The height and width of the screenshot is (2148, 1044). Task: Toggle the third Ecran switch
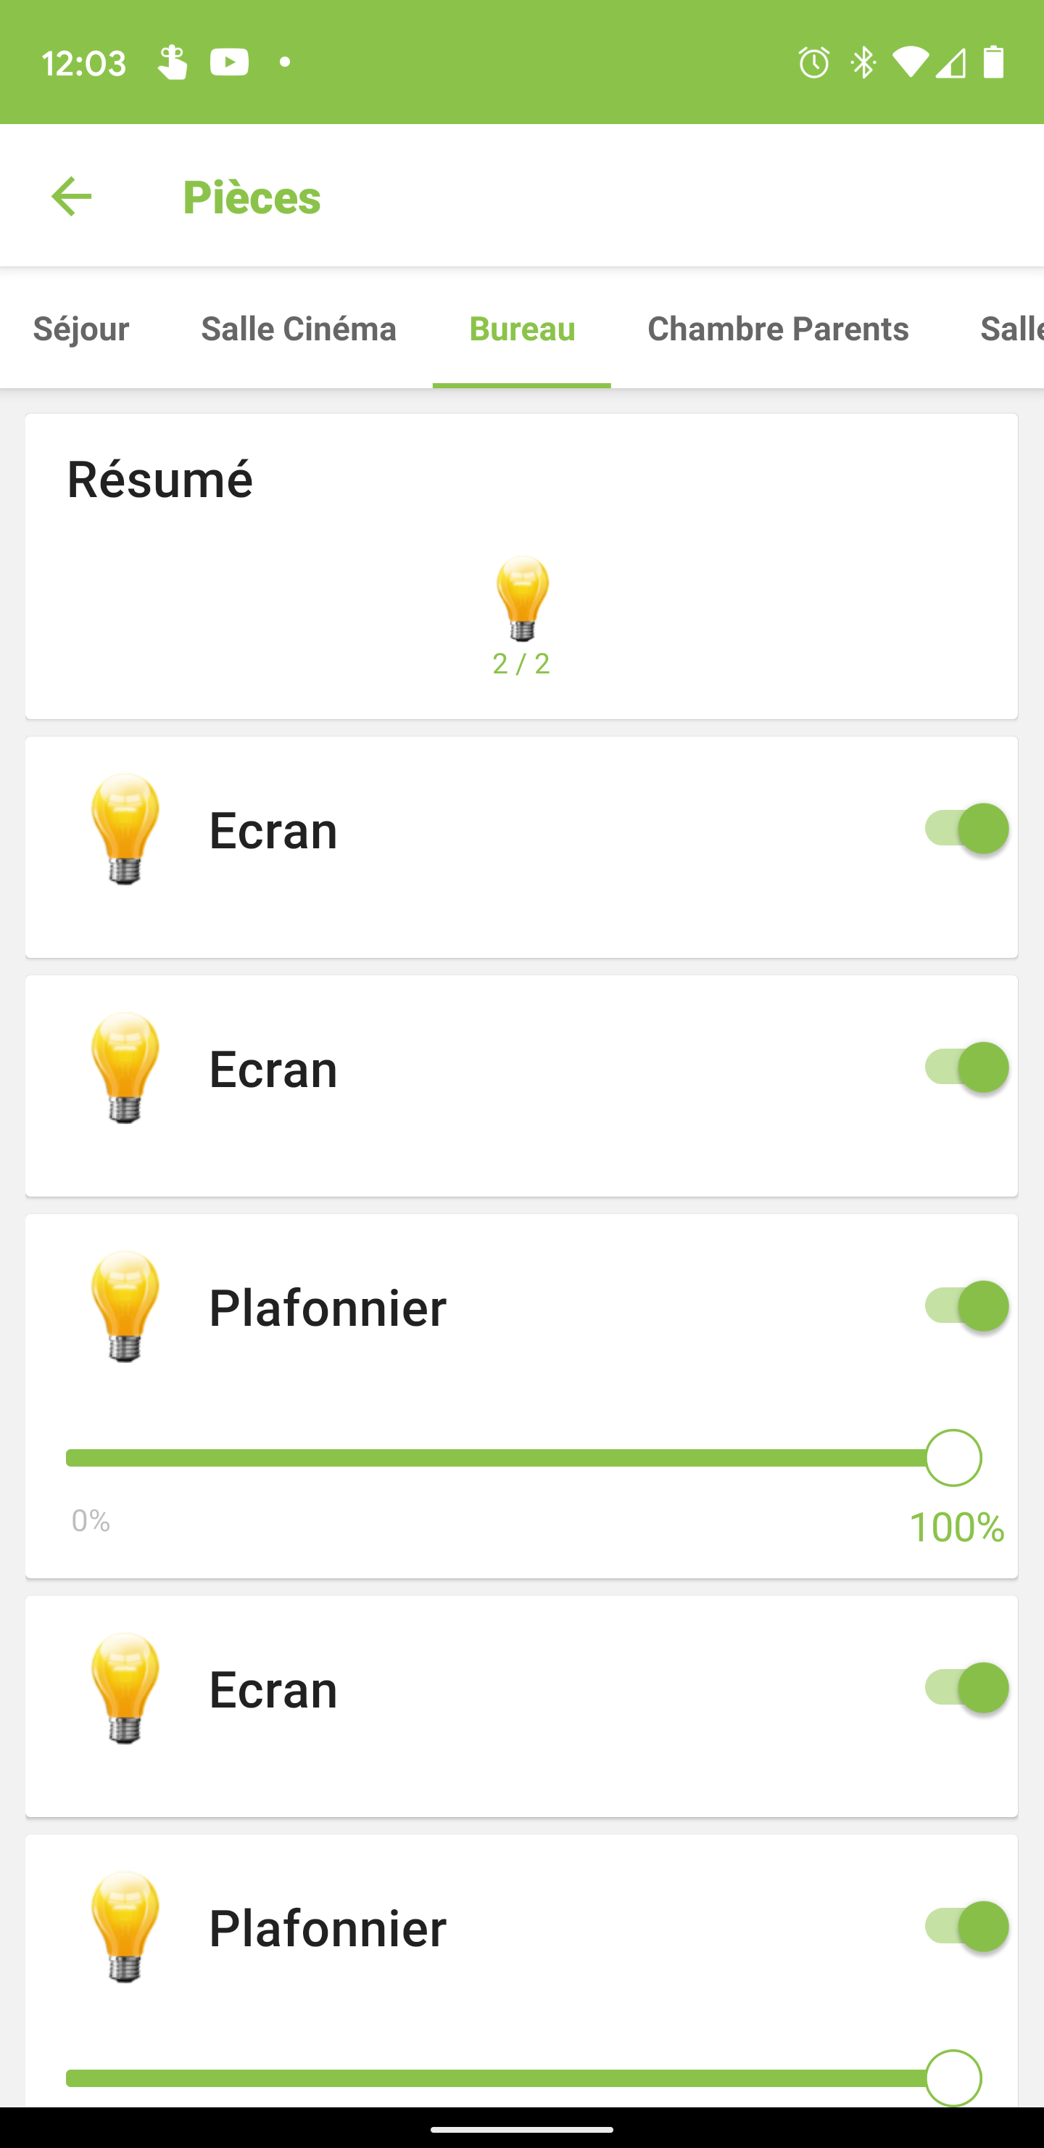pos(965,1688)
